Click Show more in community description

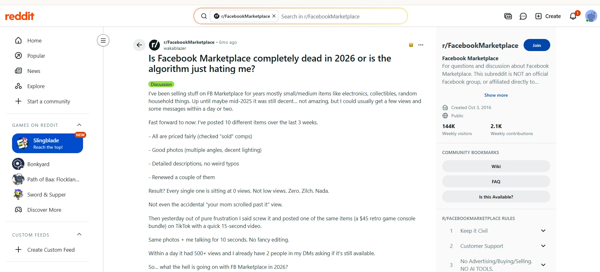click(x=496, y=95)
